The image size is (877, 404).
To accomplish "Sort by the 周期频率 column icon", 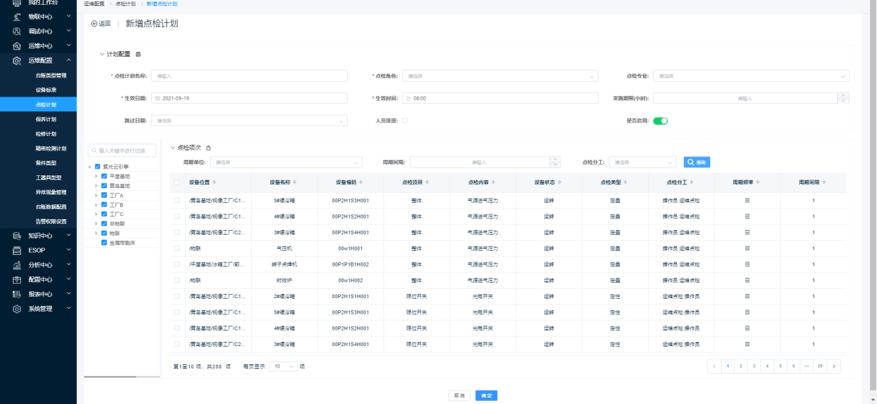I will 760,182.
